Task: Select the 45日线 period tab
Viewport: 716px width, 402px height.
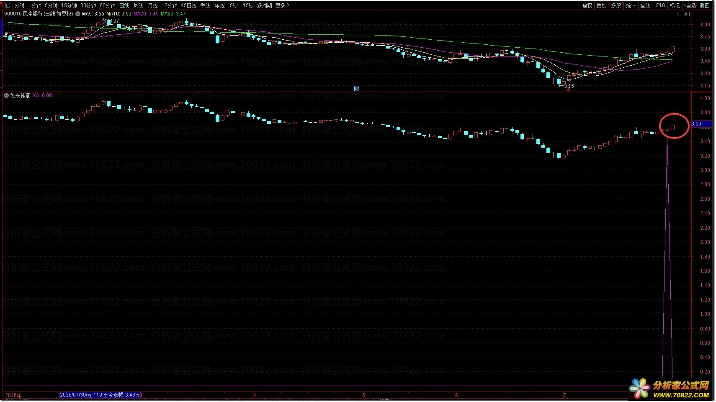Action: pyautogui.click(x=189, y=5)
